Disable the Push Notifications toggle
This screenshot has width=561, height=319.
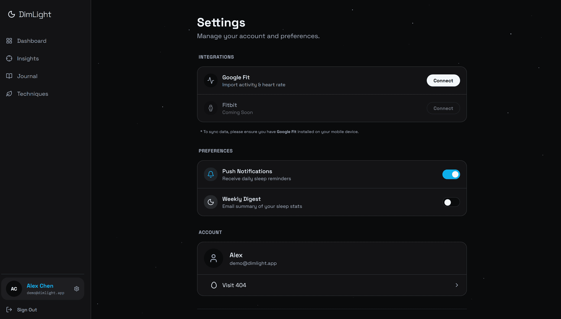point(451,174)
